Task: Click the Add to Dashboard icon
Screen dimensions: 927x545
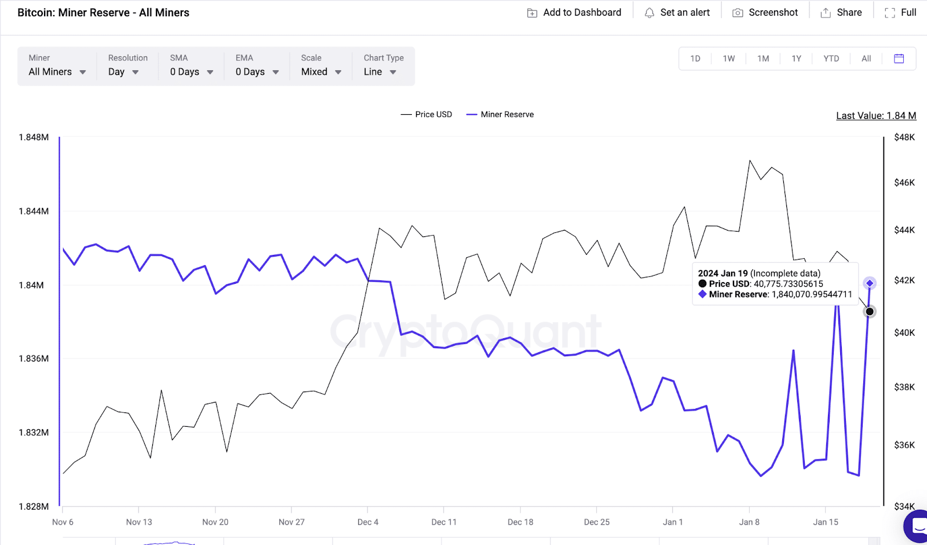Action: point(531,12)
